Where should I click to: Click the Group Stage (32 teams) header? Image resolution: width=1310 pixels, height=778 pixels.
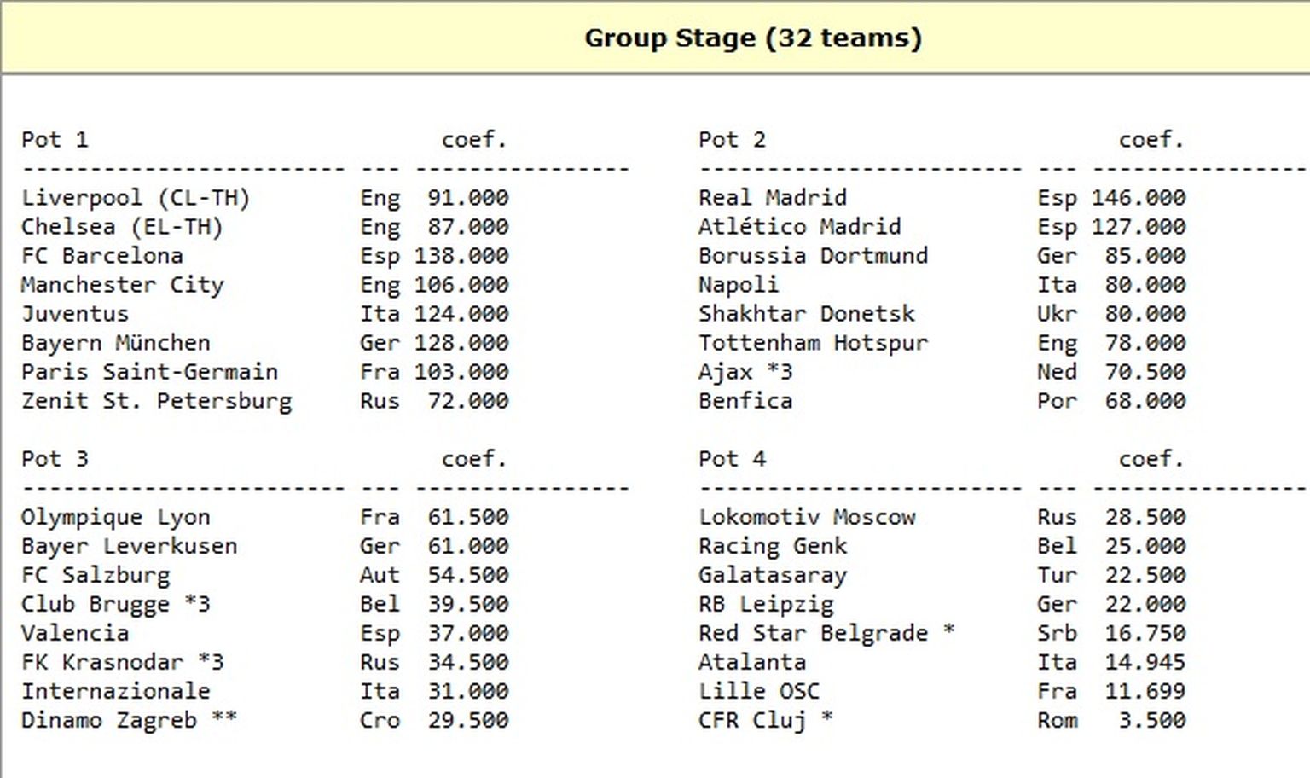tap(752, 38)
